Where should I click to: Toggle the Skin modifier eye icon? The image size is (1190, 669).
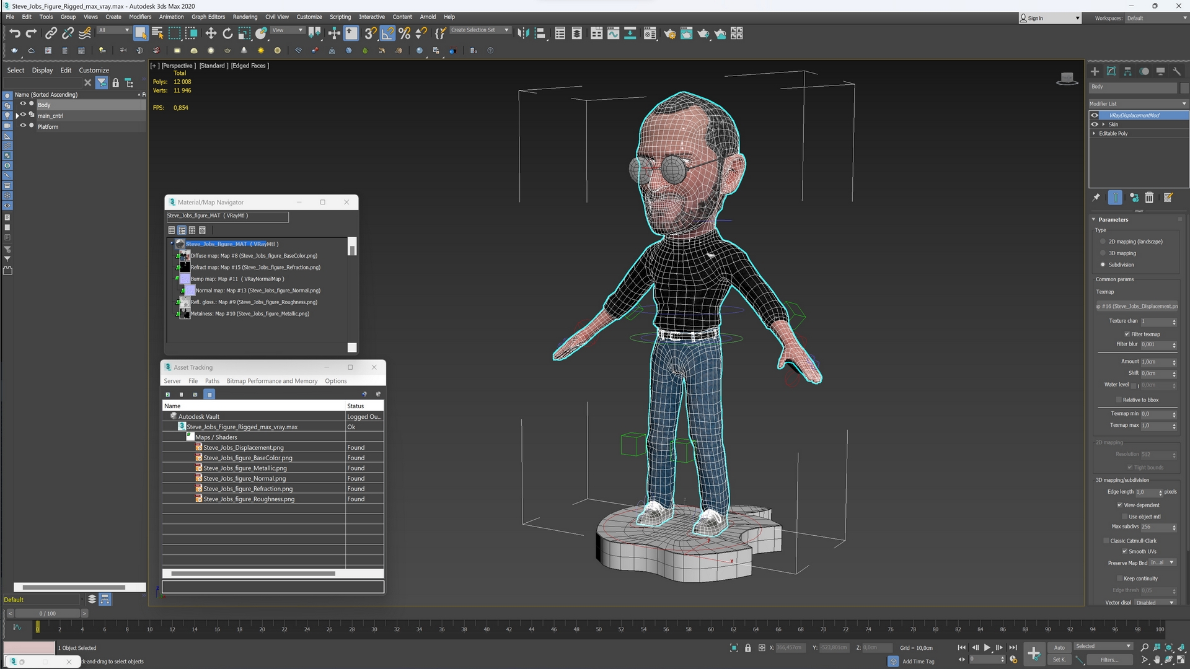1095,125
